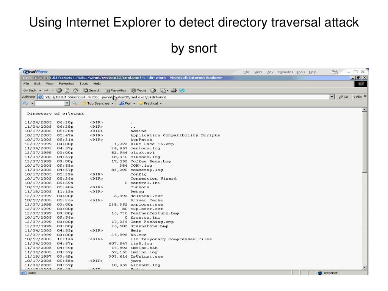This screenshot has height=291, width=388.
Task: Click the vertical scrollbar up arrow
Action: pyautogui.click(x=364, y=110)
